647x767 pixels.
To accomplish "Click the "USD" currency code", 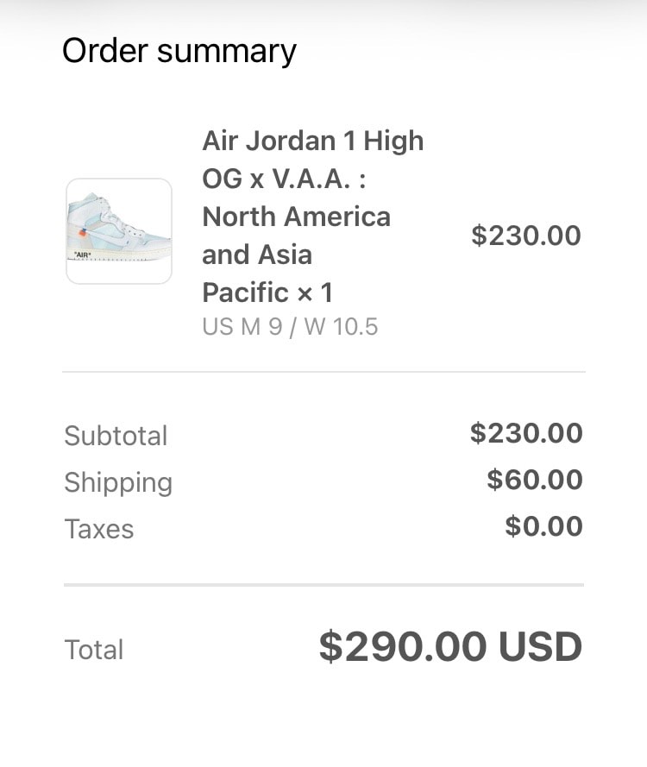I will point(541,647).
